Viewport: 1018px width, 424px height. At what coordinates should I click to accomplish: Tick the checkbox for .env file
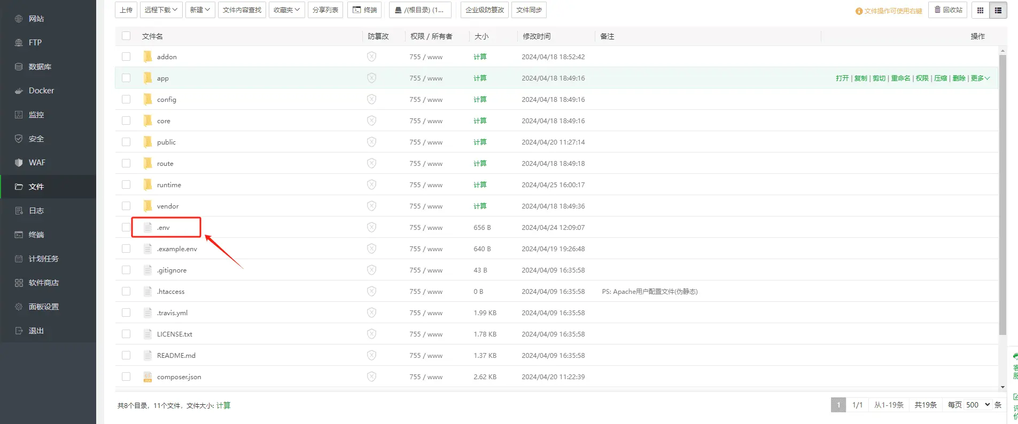(126, 227)
